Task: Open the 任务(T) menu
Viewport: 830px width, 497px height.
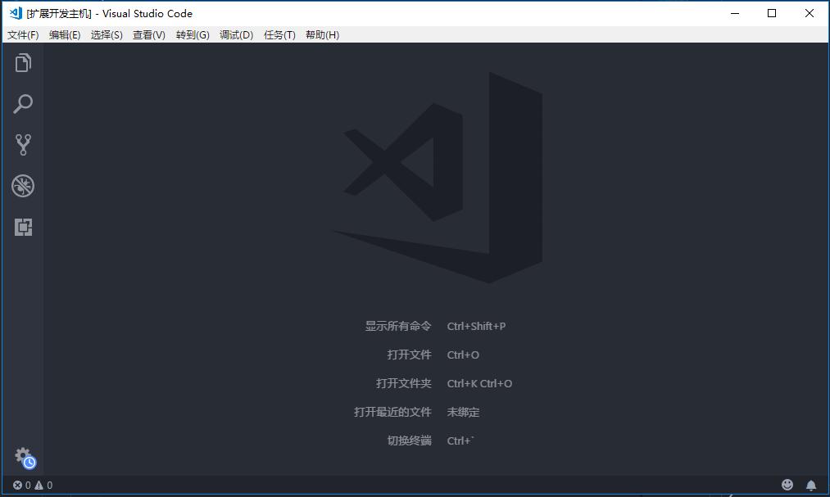Action: point(279,35)
